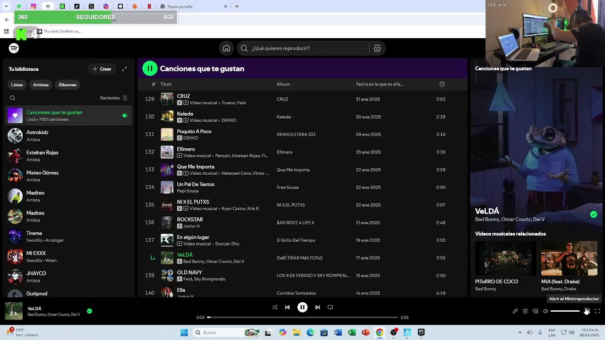Viewport: 605px width, 340px height.
Task: Open the OBS Studio taskbar icon
Action: [393, 332]
